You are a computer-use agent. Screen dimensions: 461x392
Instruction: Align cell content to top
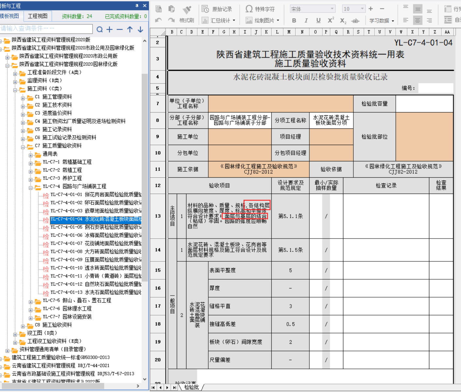tap(406, 7)
